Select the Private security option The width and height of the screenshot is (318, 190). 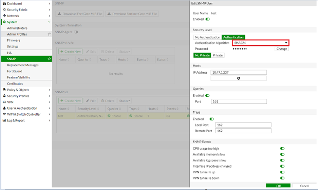218,55
